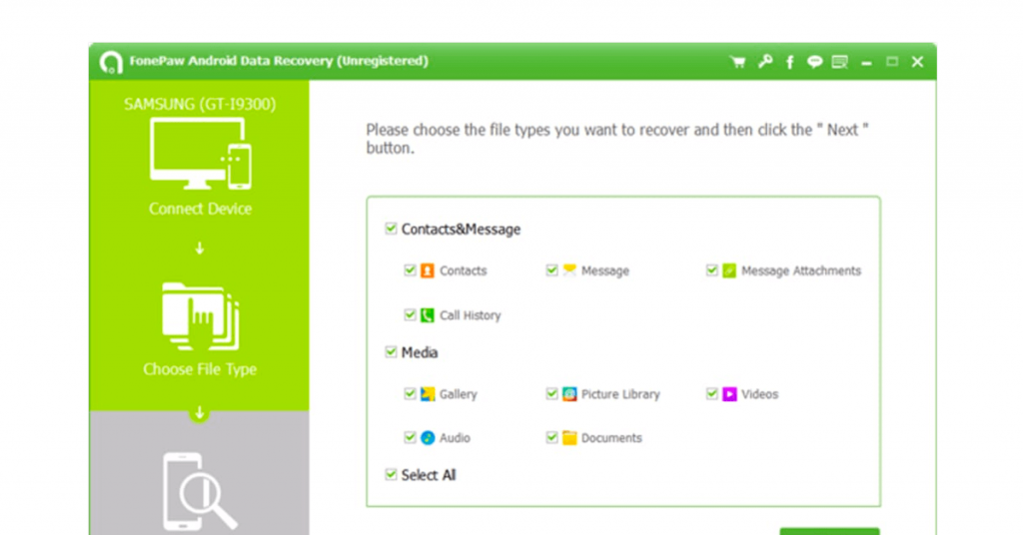Click the yellow Message envelope icon
The width and height of the screenshot is (1023, 535).
point(569,269)
